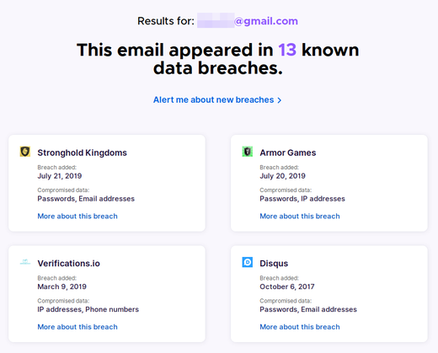
Task: Click the Disqus blue logo icon
Action: coord(248,262)
